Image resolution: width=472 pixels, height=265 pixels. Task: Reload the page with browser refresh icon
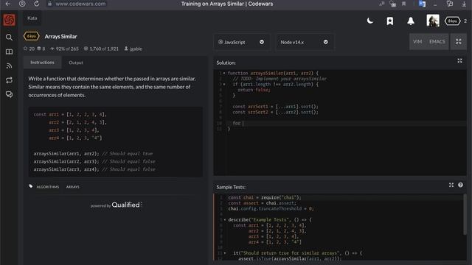pyautogui.click(x=36, y=4)
